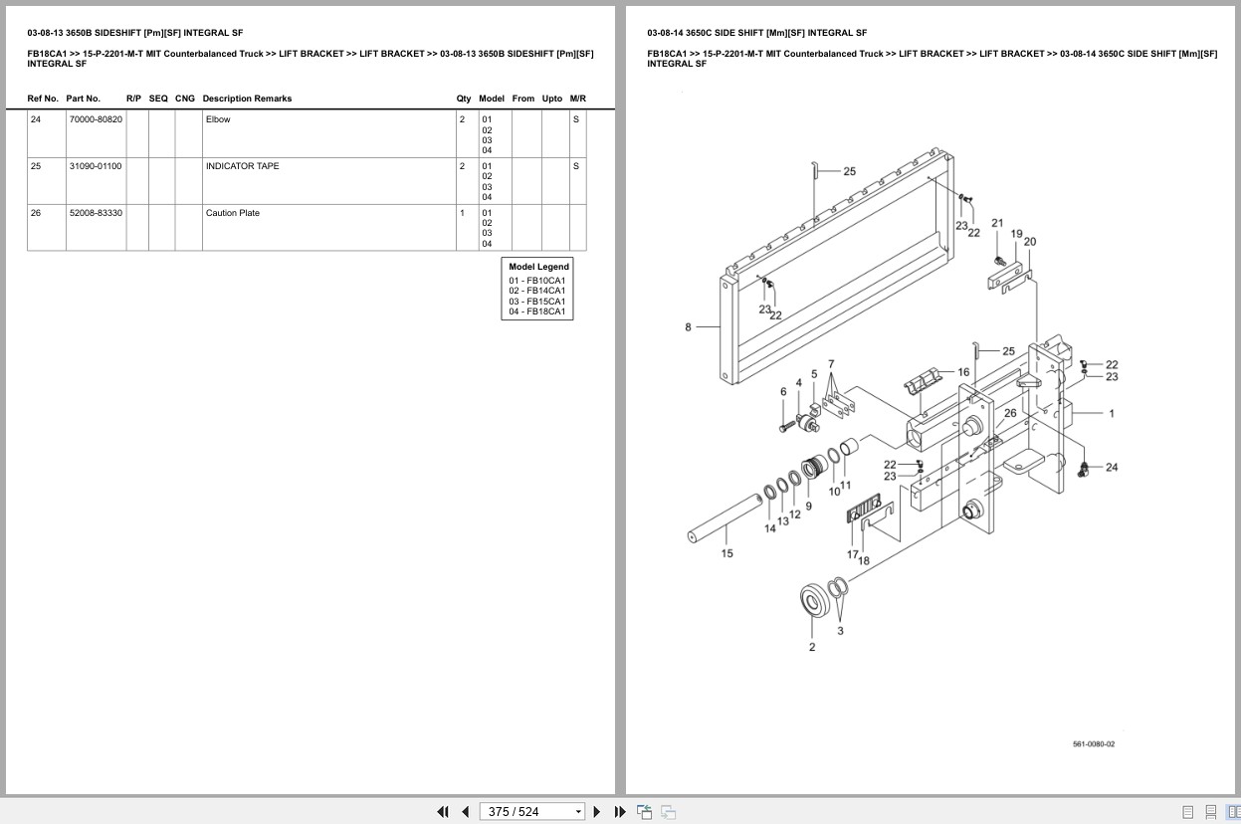Click the Description Remarks column header
This screenshot has width=1241, height=824.
click(247, 99)
